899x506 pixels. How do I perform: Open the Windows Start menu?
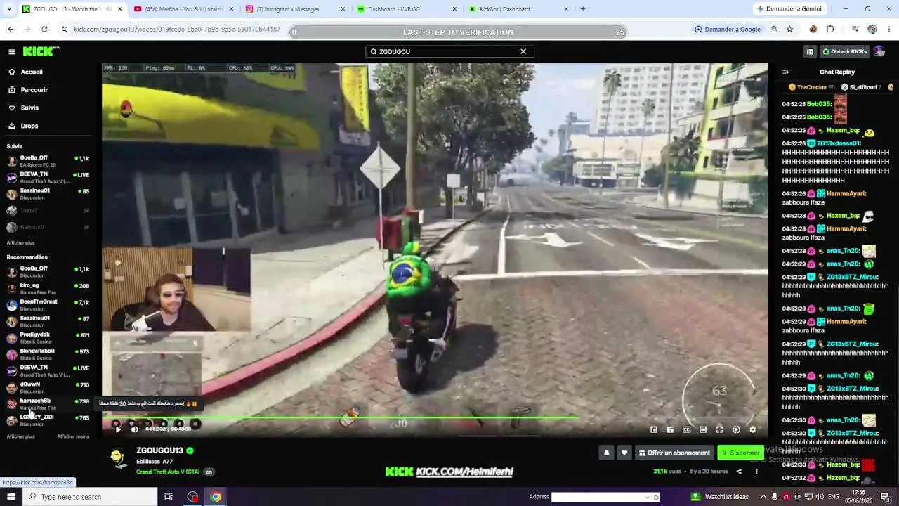click(x=11, y=497)
